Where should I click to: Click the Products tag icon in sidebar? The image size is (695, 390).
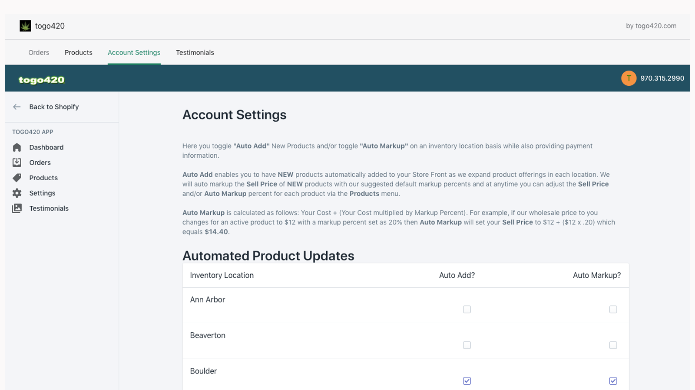[x=17, y=178]
